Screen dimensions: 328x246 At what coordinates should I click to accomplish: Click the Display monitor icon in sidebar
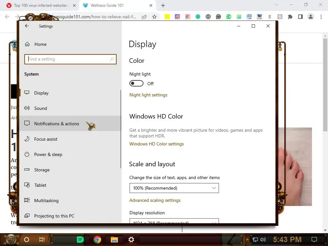[x=27, y=93]
